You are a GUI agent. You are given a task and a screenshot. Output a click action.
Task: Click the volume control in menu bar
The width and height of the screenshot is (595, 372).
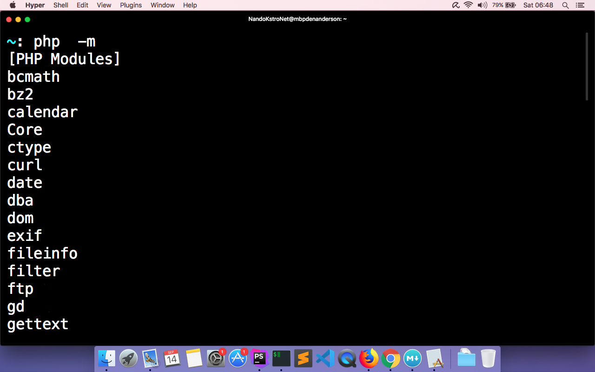[x=482, y=5]
